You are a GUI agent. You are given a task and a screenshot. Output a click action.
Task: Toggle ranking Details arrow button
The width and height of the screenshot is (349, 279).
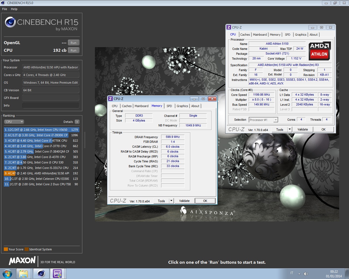coord(77,122)
